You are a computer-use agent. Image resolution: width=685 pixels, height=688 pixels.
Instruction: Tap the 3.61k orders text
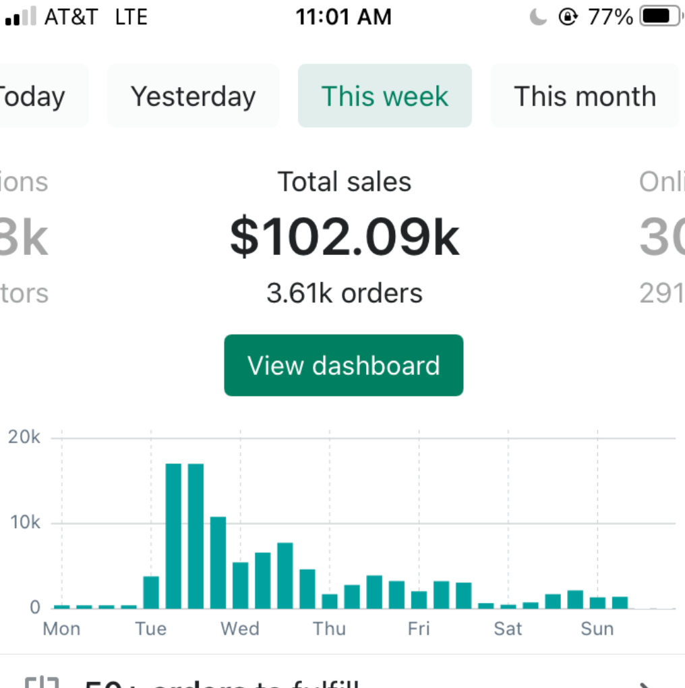coord(345,293)
